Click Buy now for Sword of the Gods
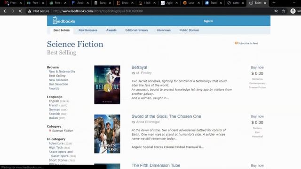The height and width of the screenshot is (169, 301). 257,116
